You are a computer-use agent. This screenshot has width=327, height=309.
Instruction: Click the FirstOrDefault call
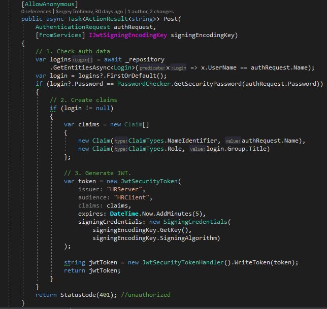click(132, 76)
